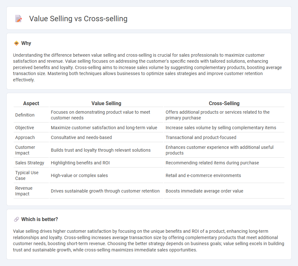Click cell 'High-value or complex sales'
The image size is (298, 266).
(x=106, y=175)
